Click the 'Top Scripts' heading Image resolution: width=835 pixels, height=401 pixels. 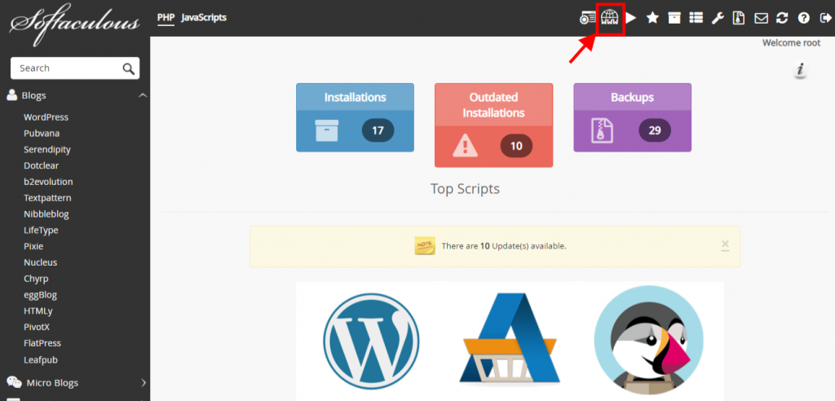(465, 189)
